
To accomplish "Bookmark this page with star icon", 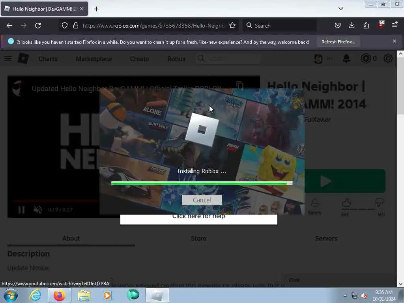I will (x=232, y=25).
